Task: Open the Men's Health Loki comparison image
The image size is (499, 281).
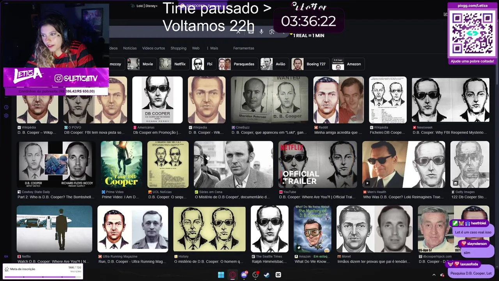Action: click(x=403, y=164)
